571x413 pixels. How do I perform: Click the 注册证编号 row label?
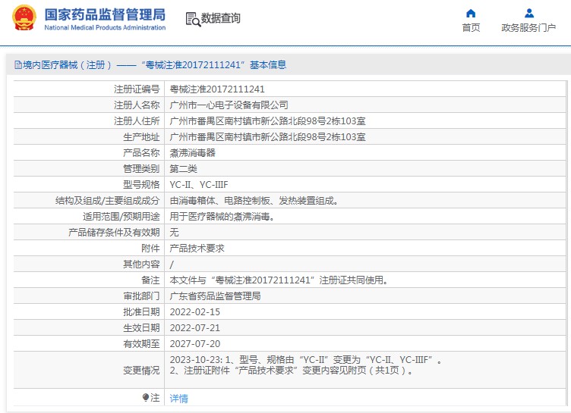[x=137, y=89]
